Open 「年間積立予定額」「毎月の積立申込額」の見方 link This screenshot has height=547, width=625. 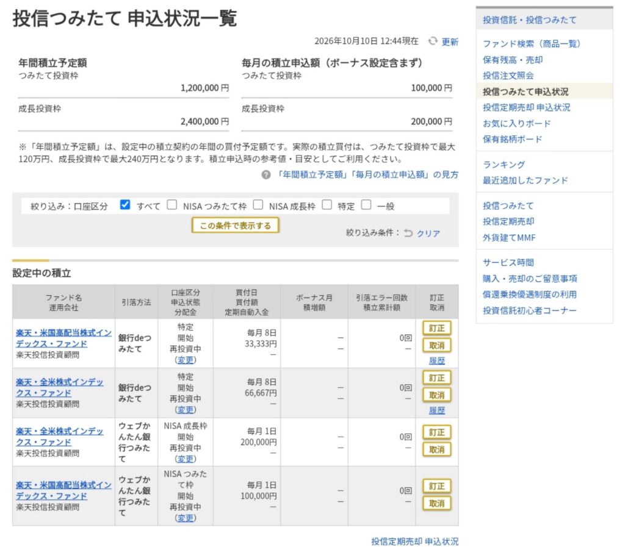tap(367, 175)
